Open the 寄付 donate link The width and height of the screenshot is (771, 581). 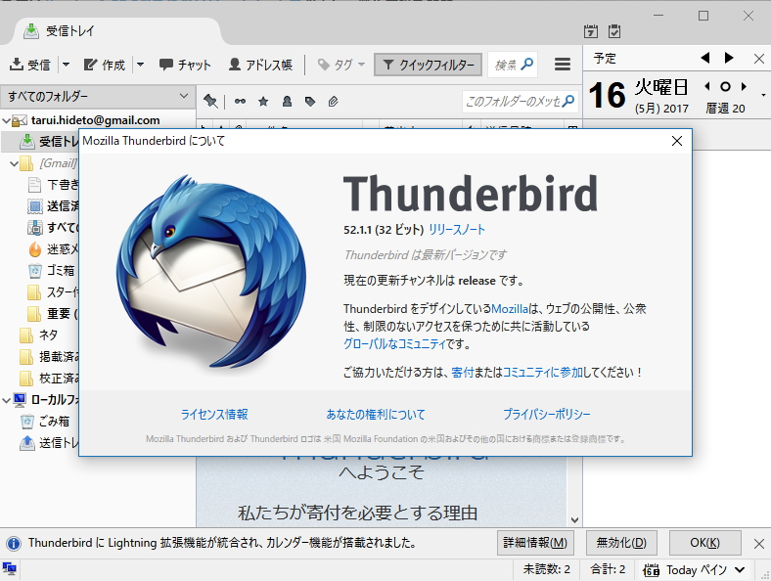(x=462, y=373)
